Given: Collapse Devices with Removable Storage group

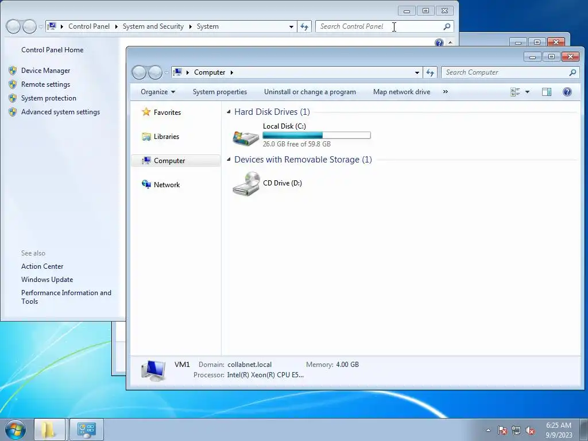Looking at the screenshot, I should pos(229,160).
